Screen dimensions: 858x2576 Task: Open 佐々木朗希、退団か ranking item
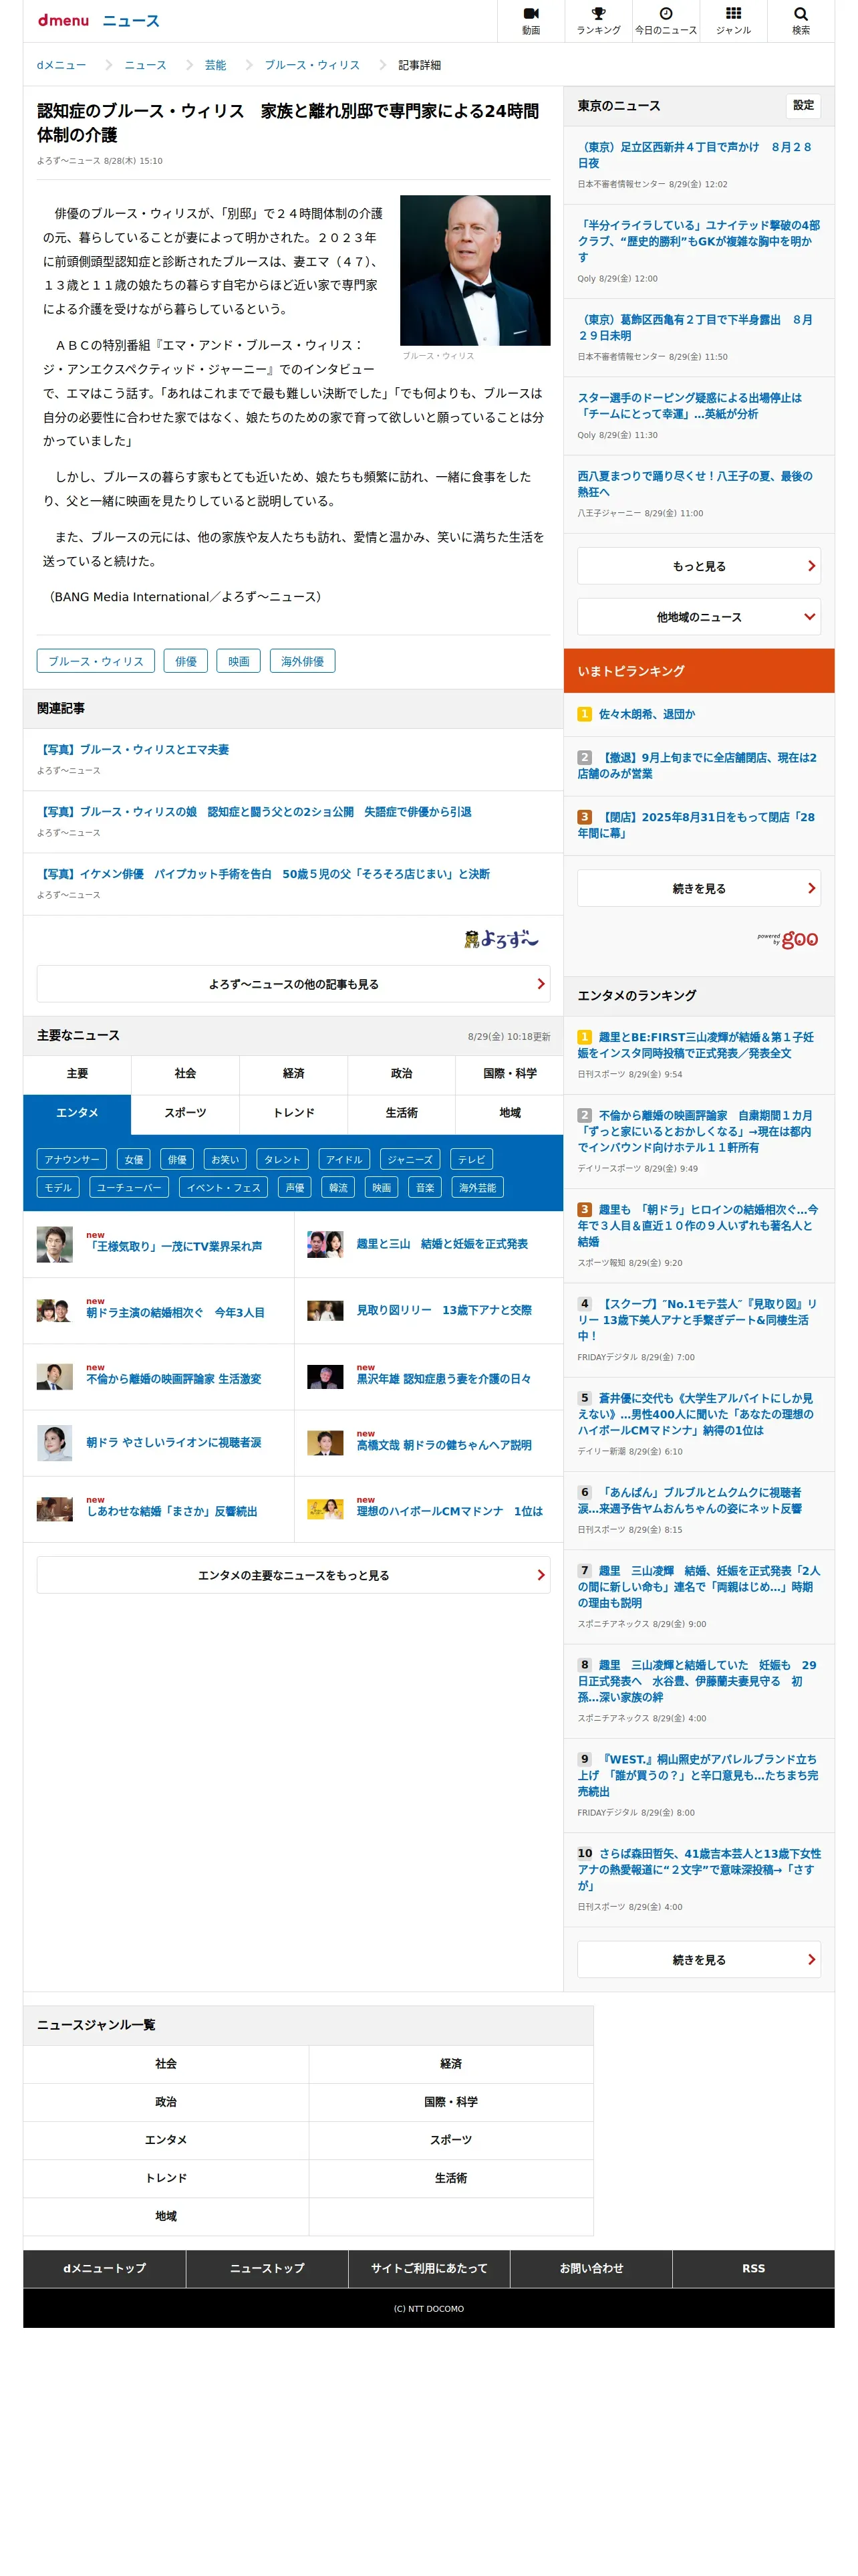point(648,714)
